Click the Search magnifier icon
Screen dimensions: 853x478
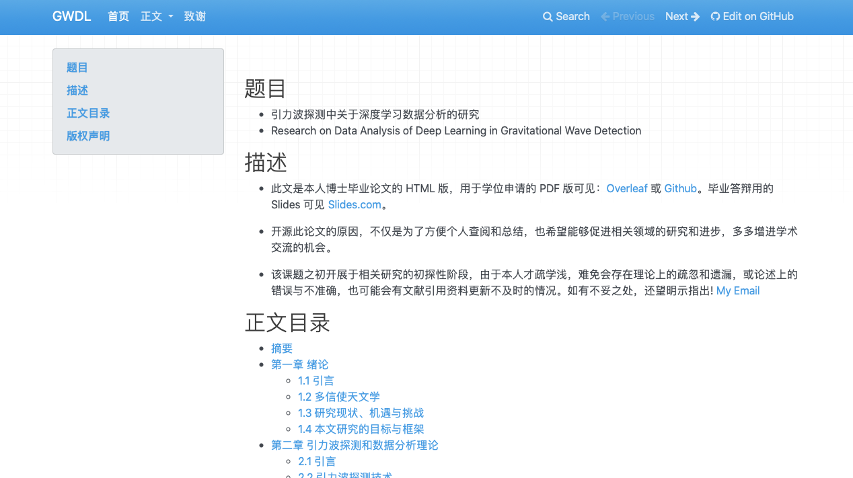(x=548, y=16)
